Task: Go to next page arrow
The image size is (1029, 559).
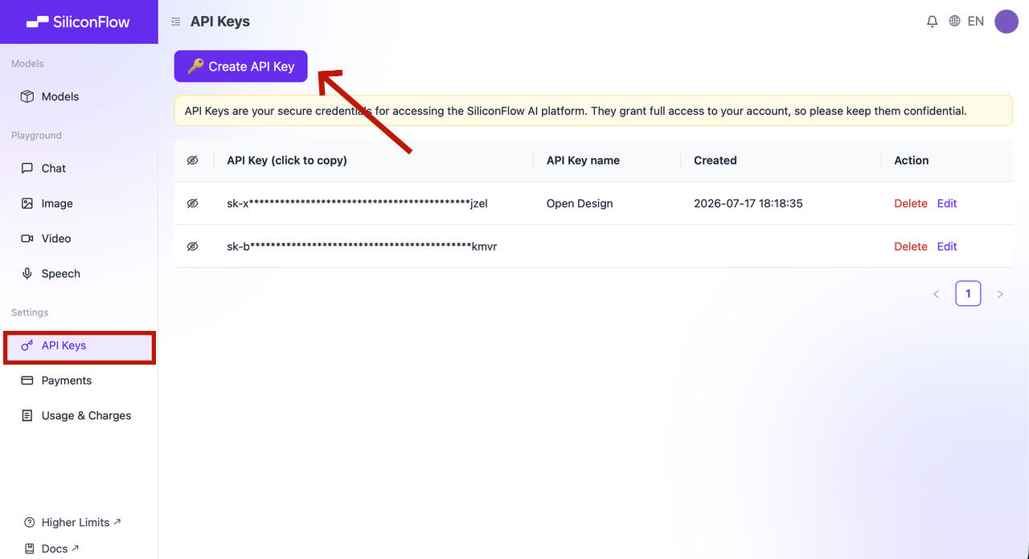Action: point(1000,294)
